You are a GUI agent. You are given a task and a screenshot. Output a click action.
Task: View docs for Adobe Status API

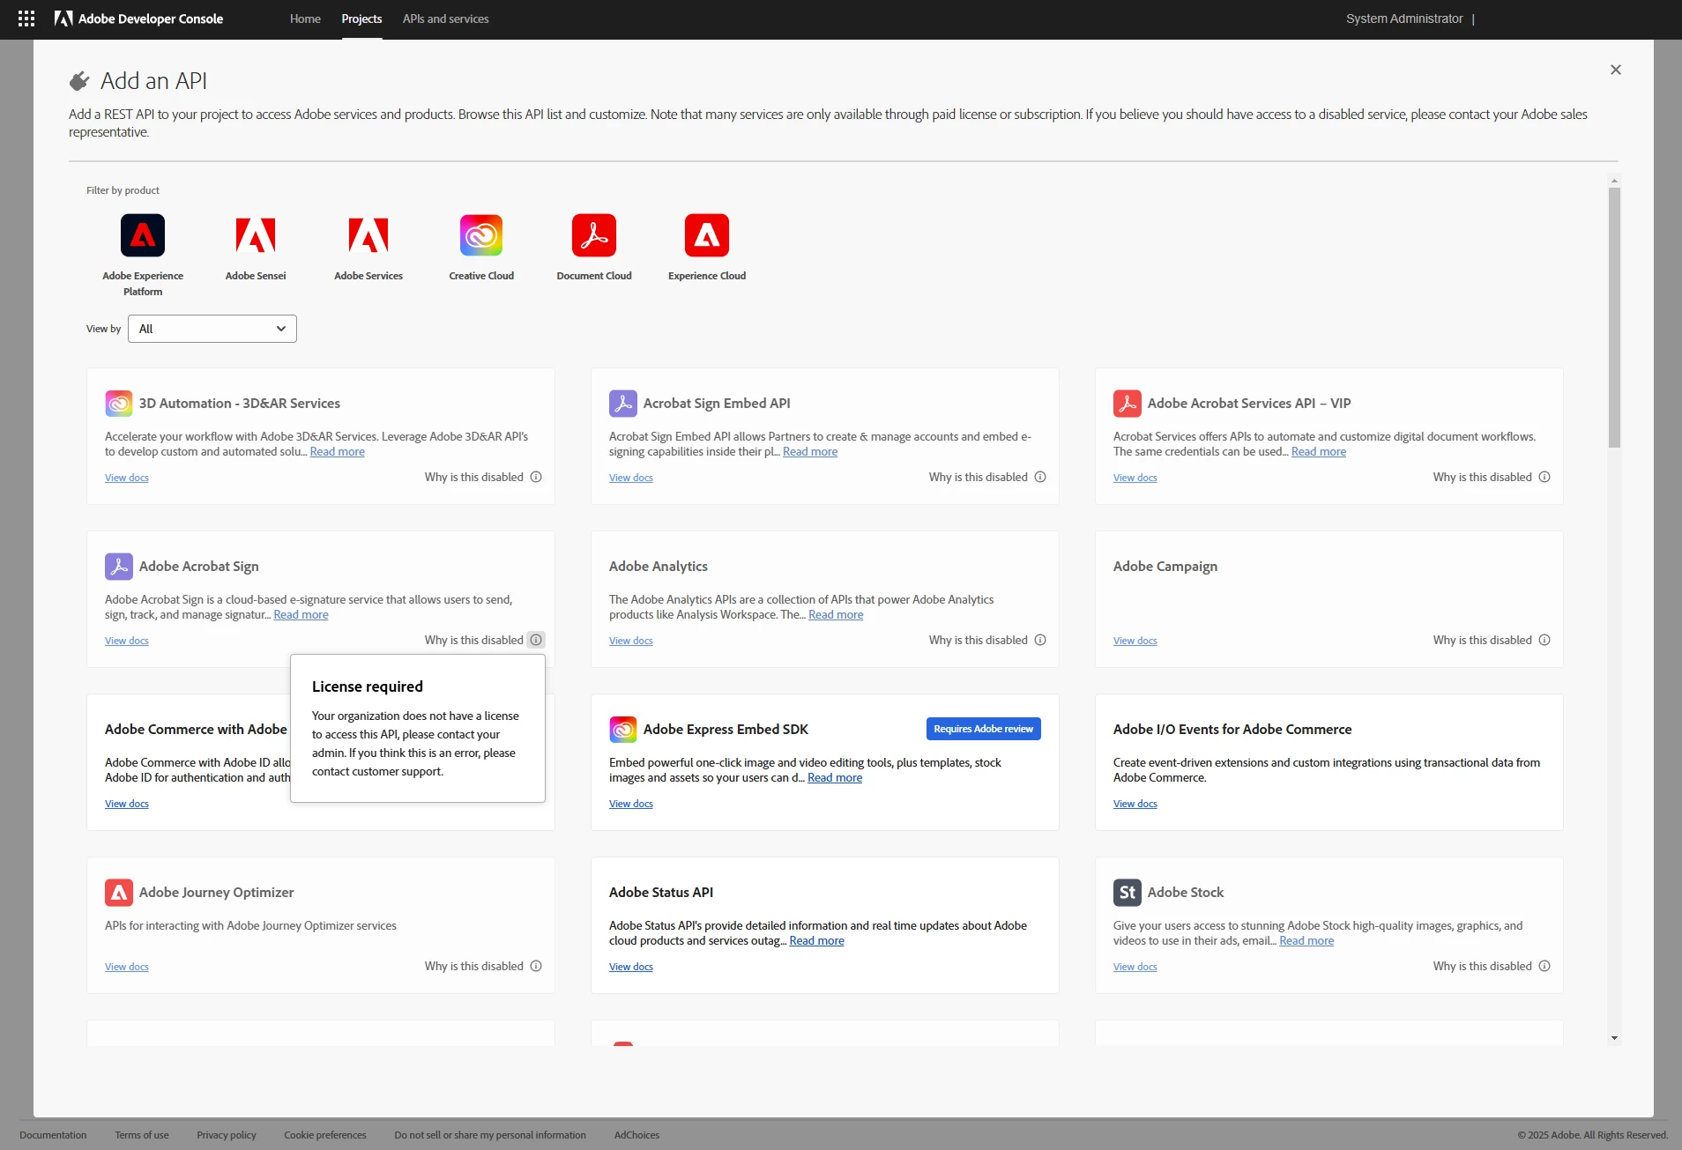[x=631, y=967]
